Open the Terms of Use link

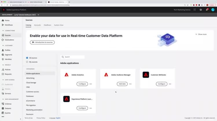[29, 118]
